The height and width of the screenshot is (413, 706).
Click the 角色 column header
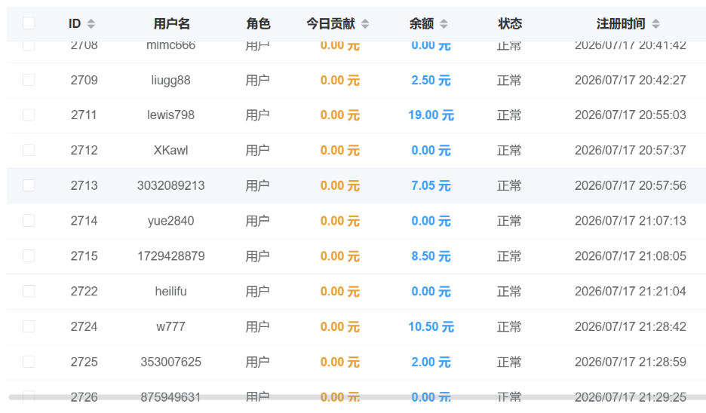point(258,23)
